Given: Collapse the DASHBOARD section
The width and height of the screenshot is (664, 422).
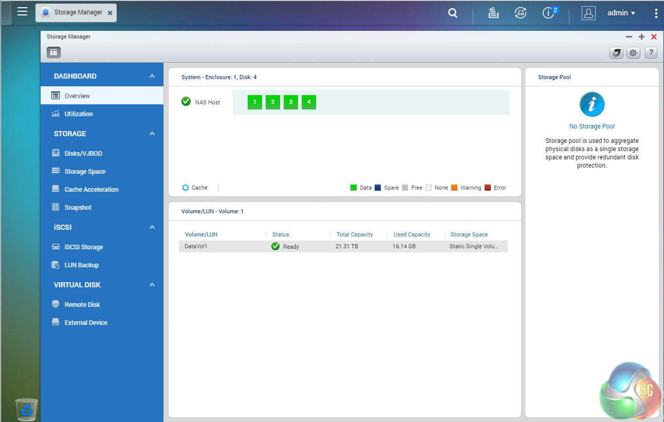Looking at the screenshot, I should [x=152, y=76].
